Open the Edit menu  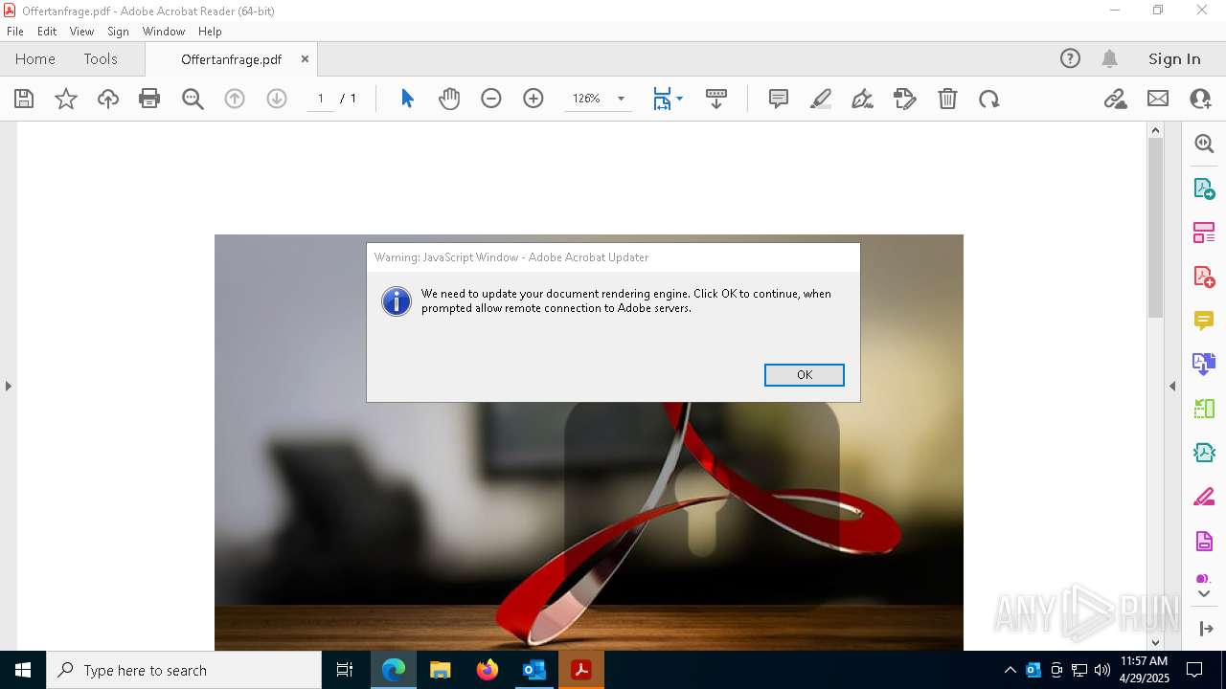click(47, 31)
